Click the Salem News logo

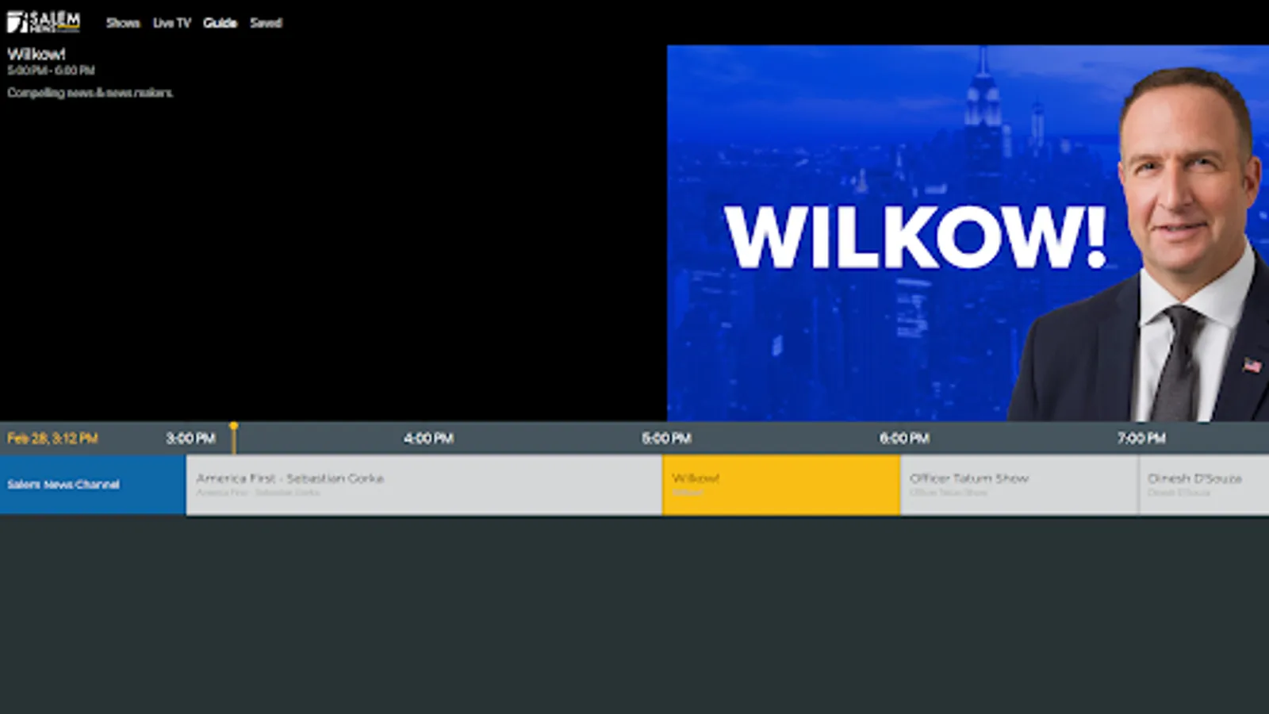pyautogui.click(x=44, y=22)
